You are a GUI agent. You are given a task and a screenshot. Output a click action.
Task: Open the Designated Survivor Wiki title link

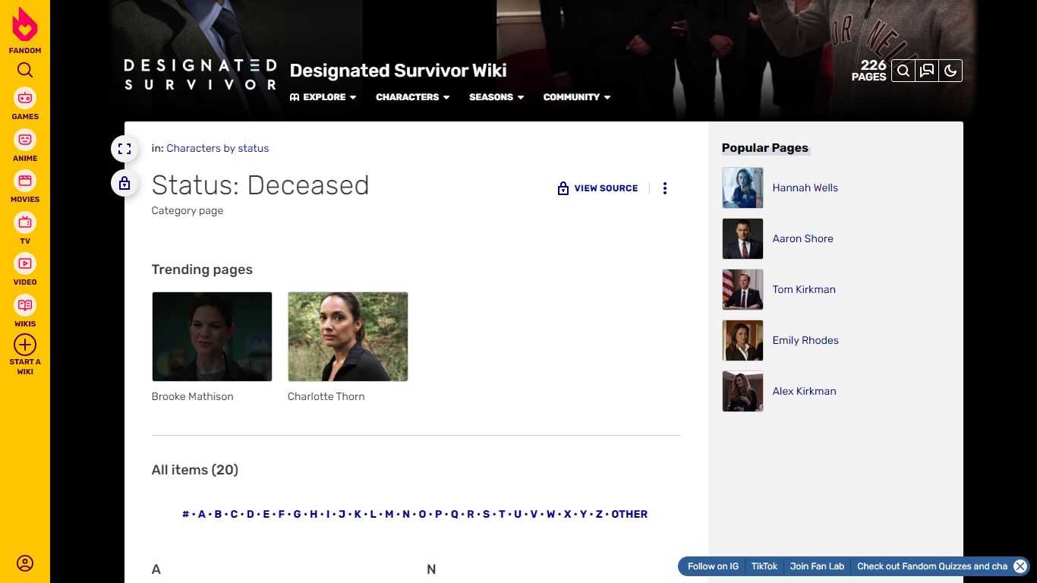(399, 71)
